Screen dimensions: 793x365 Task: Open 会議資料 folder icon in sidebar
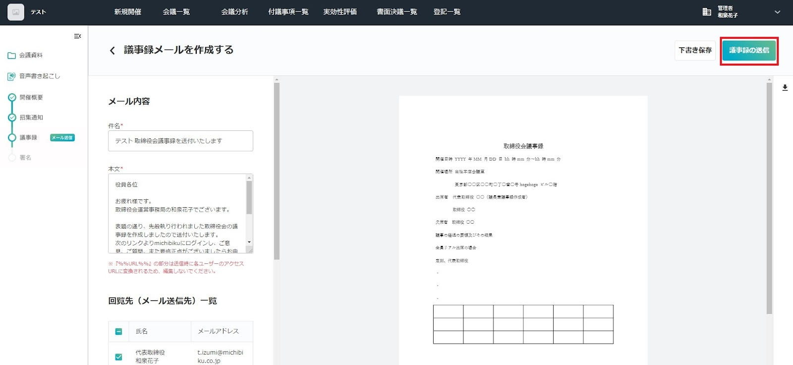[x=11, y=56]
